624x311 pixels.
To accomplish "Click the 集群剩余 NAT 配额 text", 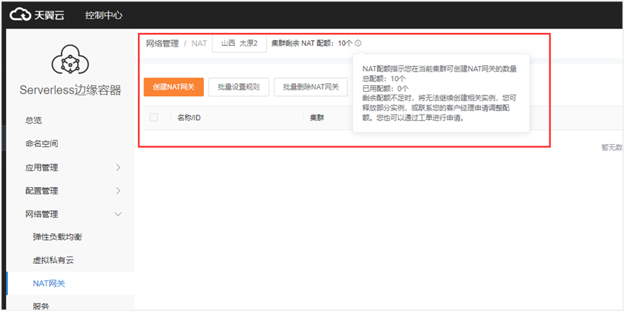I will pyautogui.click(x=312, y=43).
